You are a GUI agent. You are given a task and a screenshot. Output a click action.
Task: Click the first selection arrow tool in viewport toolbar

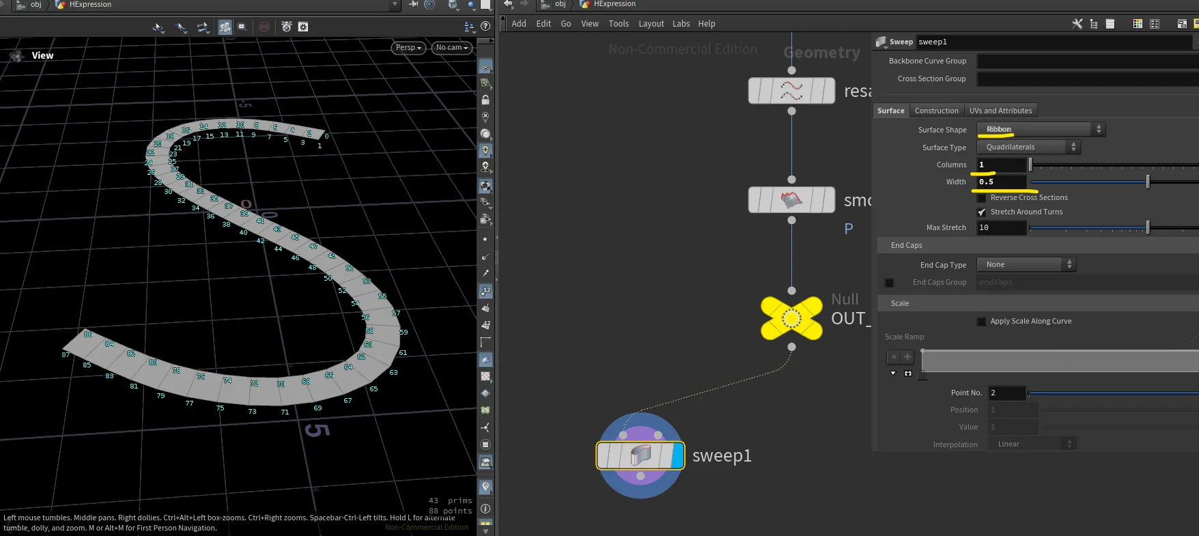(158, 27)
